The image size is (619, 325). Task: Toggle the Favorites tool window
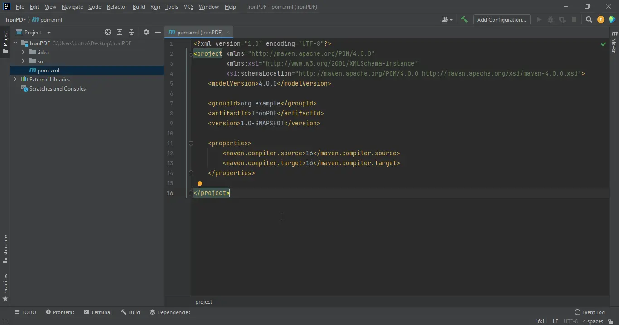[x=5, y=287]
